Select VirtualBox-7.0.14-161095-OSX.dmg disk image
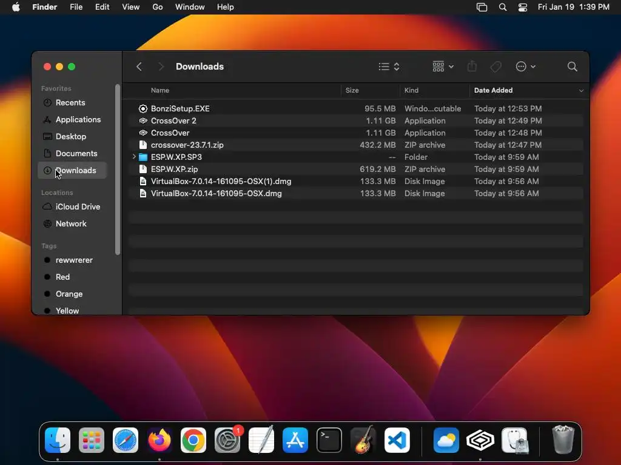Screen dimensions: 621x465 click(355, 193)
